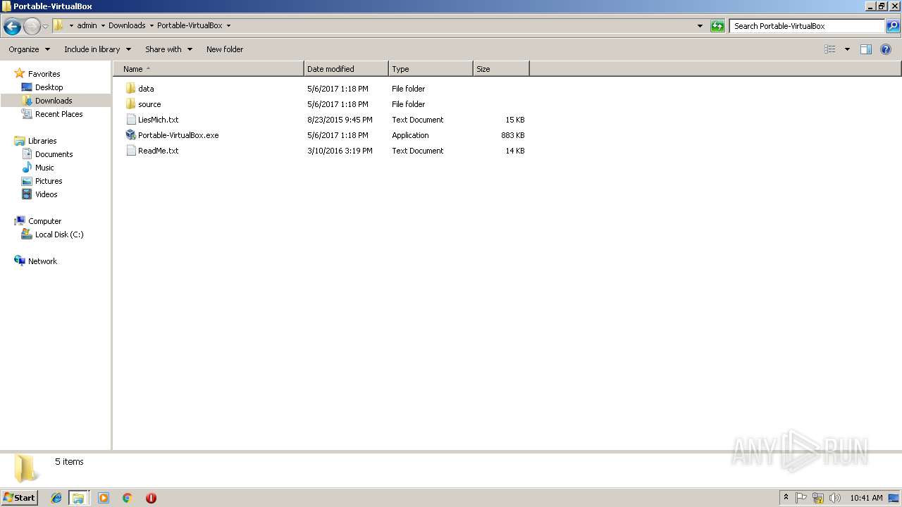Click the network tray icon

tap(818, 498)
